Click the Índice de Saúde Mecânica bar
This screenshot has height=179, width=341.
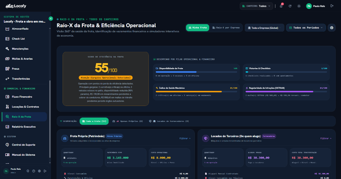[196, 92]
